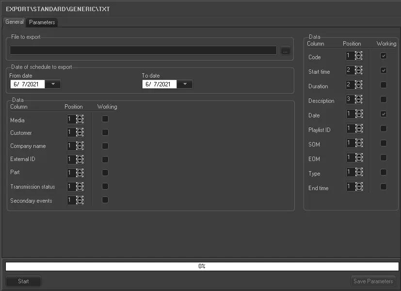This screenshot has width=401, height=291.
Task: Uncheck the Code working checkbox
Action: [384, 56]
